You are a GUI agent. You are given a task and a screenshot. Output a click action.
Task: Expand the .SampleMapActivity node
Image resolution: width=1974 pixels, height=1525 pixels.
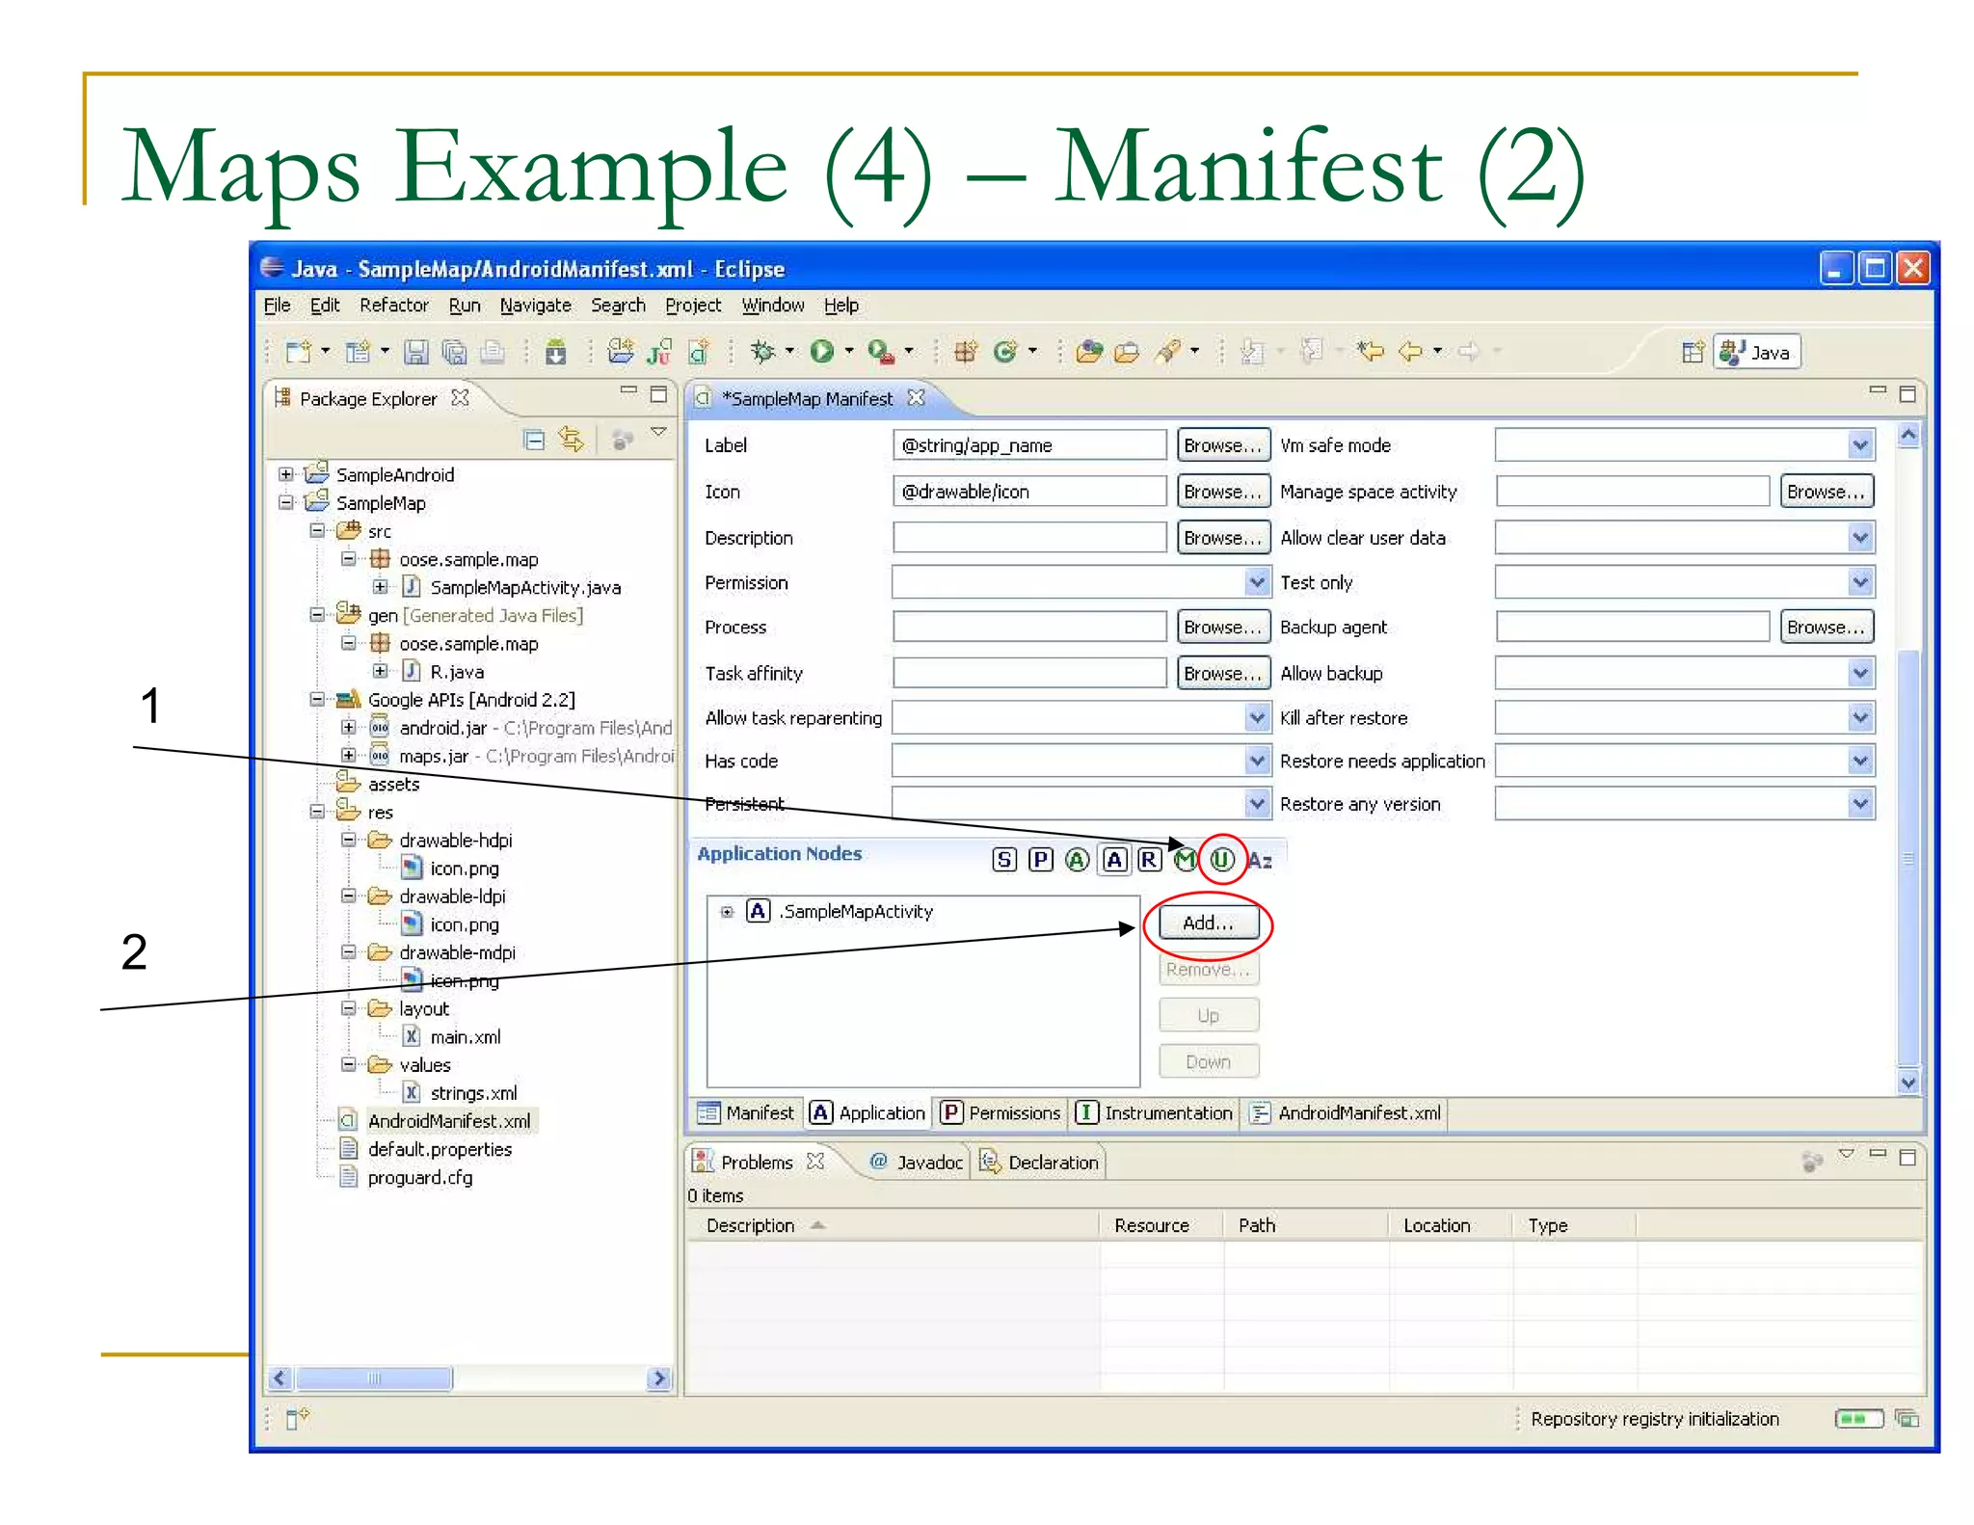coord(728,912)
